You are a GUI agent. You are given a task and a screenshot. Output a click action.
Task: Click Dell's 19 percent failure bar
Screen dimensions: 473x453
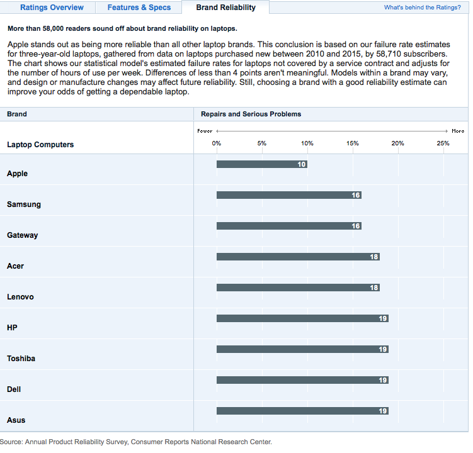point(302,380)
